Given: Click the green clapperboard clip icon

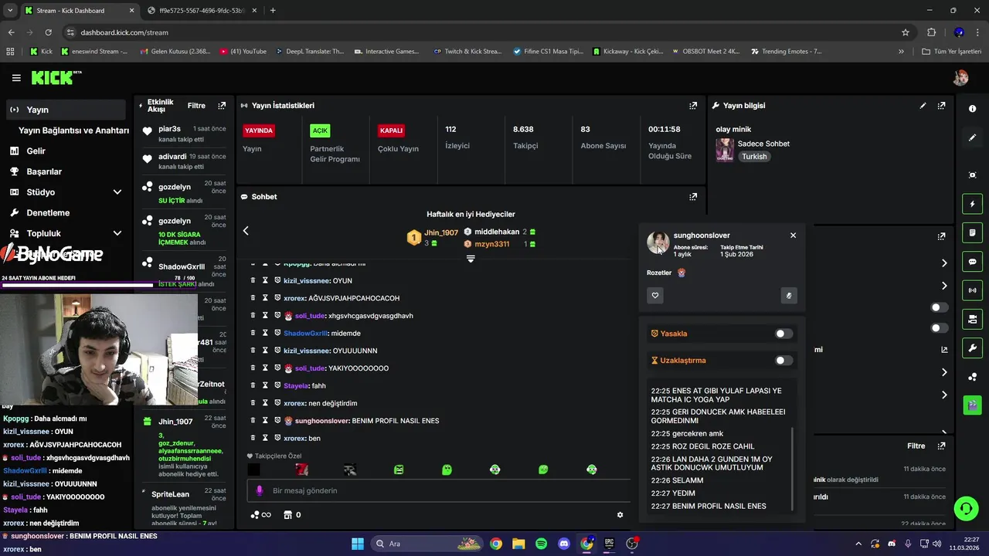Looking at the screenshot, I should 972,405.
